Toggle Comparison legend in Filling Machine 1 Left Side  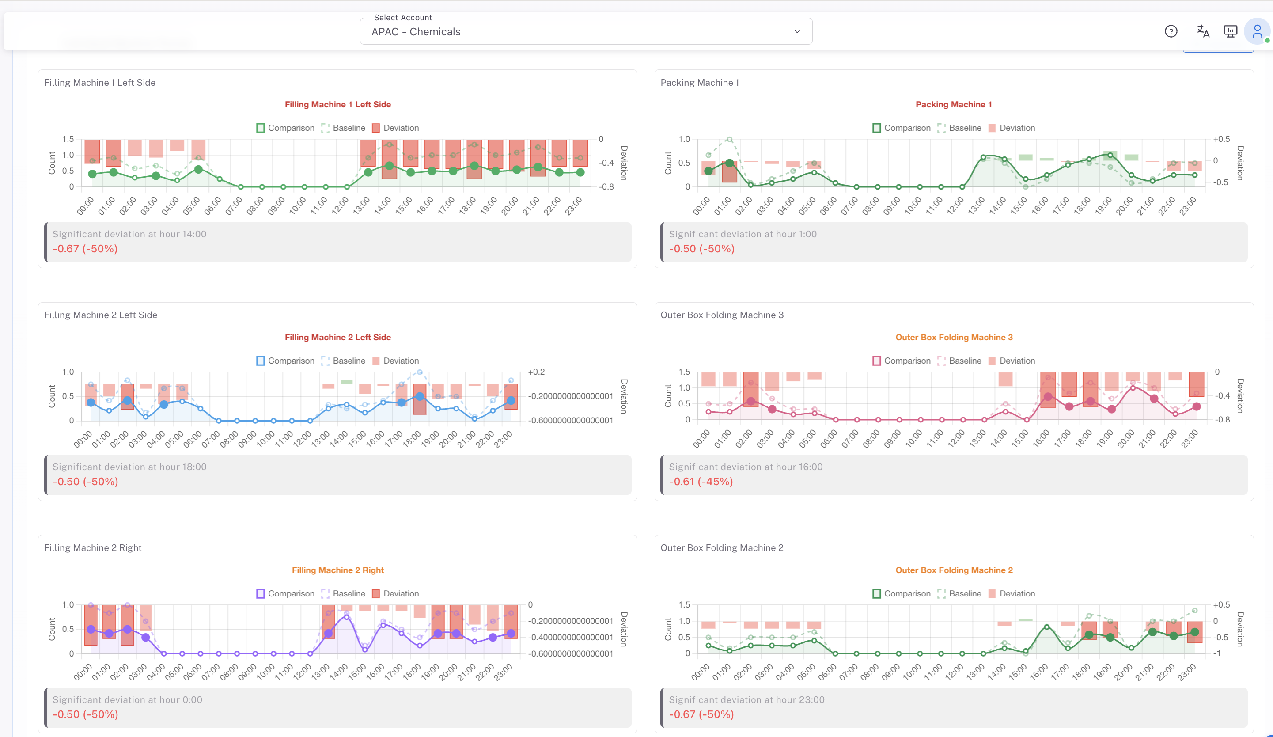click(285, 128)
